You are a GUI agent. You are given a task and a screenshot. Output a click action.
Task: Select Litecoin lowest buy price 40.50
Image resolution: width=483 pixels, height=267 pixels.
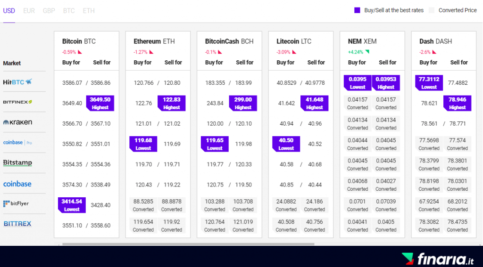286,144
